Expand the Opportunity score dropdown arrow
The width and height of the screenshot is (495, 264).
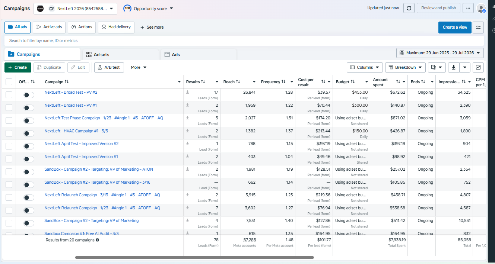[x=171, y=8]
